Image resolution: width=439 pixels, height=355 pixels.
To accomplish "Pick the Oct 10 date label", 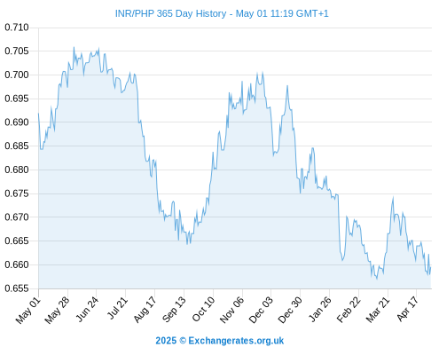I will pyautogui.click(x=203, y=310).
